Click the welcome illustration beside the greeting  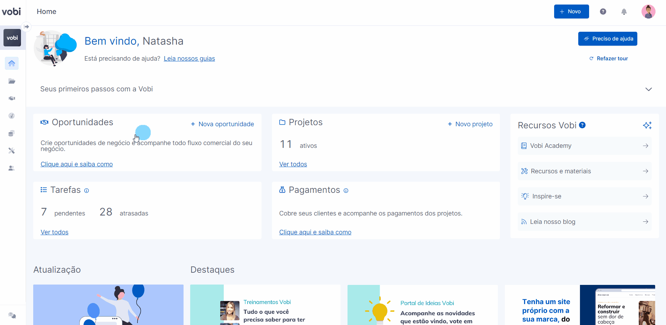(55, 48)
